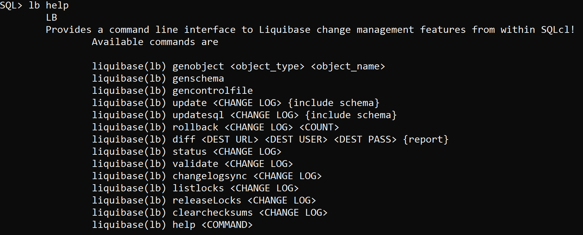
Task: Click the 'lb help' command at the SQL prompt
Action: [x=49, y=5]
